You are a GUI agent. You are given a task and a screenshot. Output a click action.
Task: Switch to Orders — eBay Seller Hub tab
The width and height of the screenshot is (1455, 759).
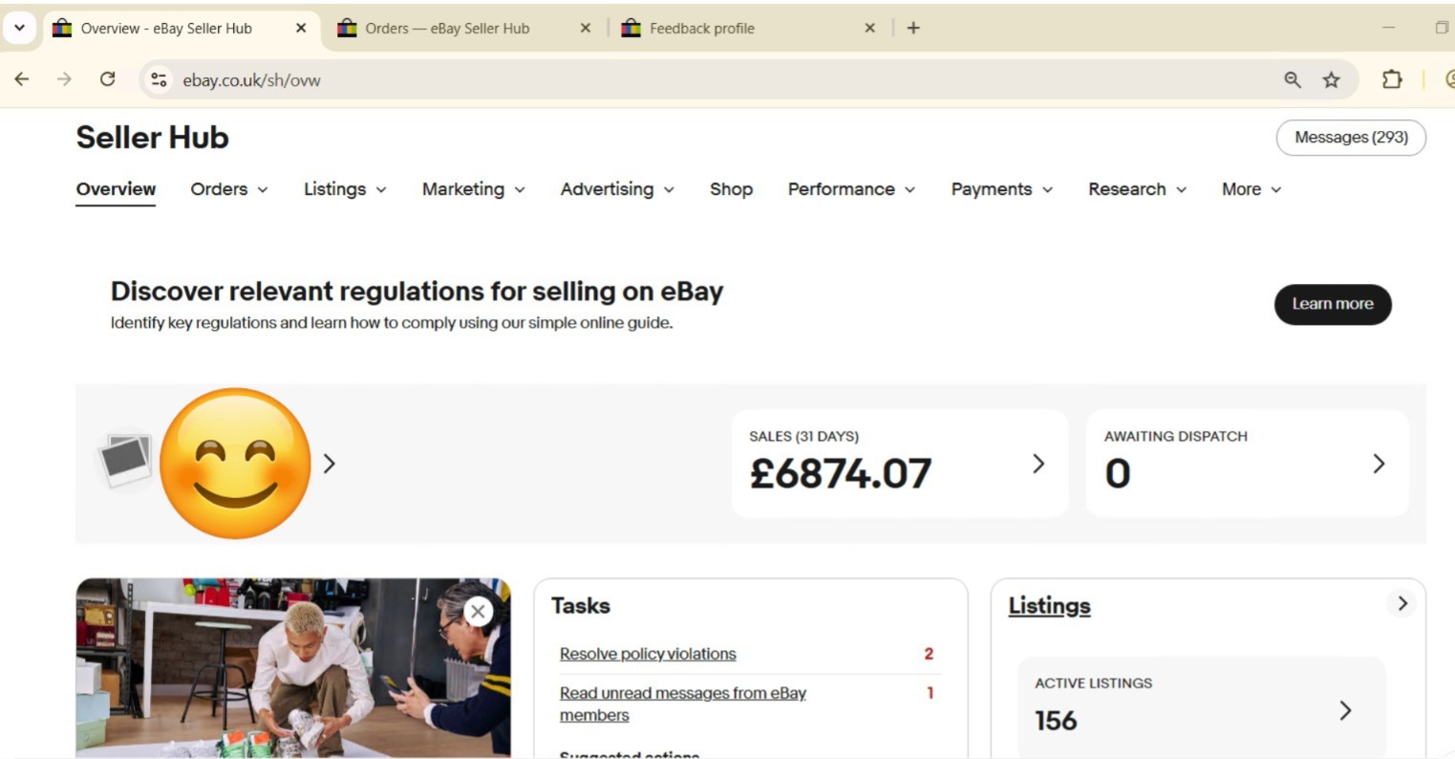tap(463, 29)
